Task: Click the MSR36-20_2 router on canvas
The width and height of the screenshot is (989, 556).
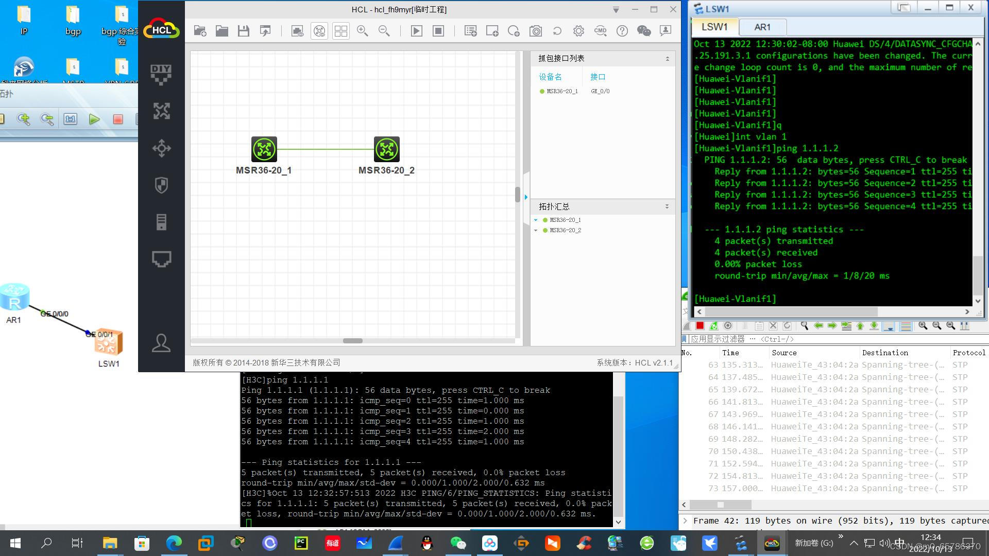Action: [386, 149]
